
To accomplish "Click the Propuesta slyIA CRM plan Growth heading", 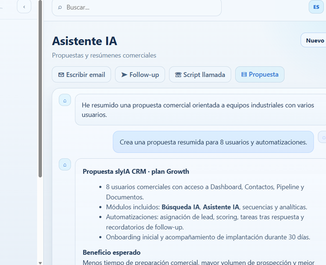I will [136, 172].
